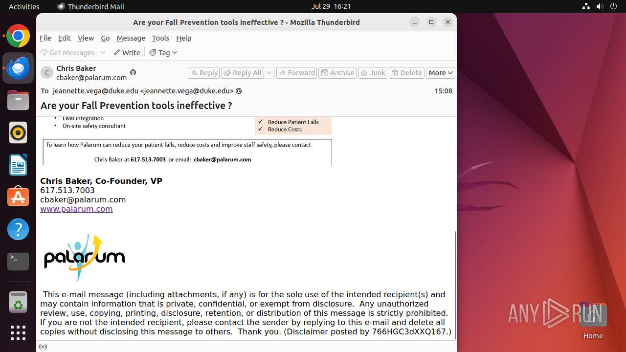Click the Palarum logo image
The height and width of the screenshot is (352, 626).
(84, 258)
